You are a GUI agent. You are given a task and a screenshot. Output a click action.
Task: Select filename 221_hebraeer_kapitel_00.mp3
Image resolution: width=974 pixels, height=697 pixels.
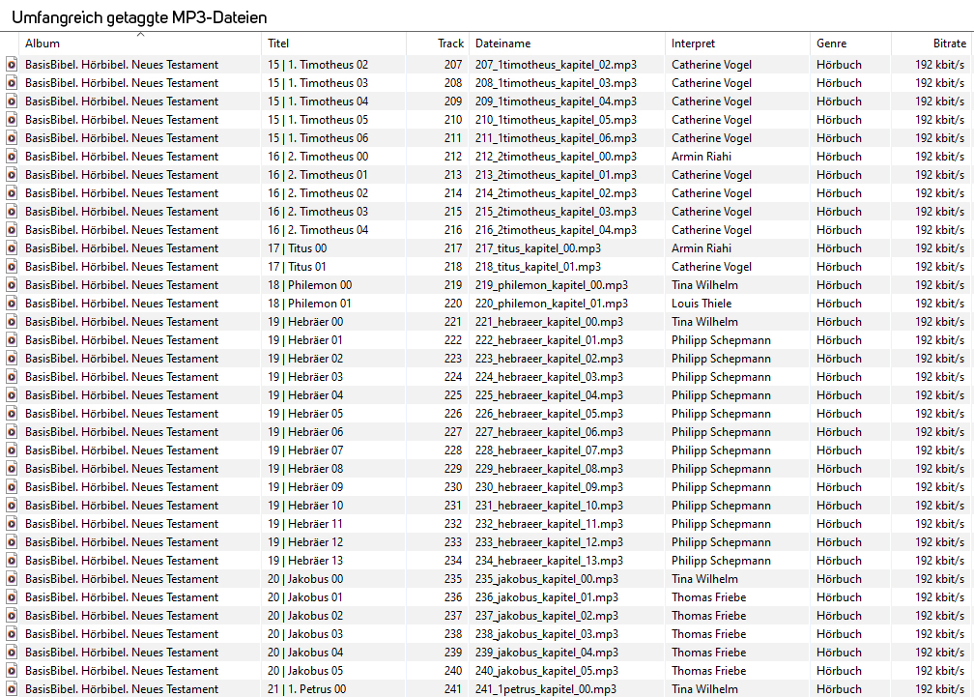(x=549, y=322)
